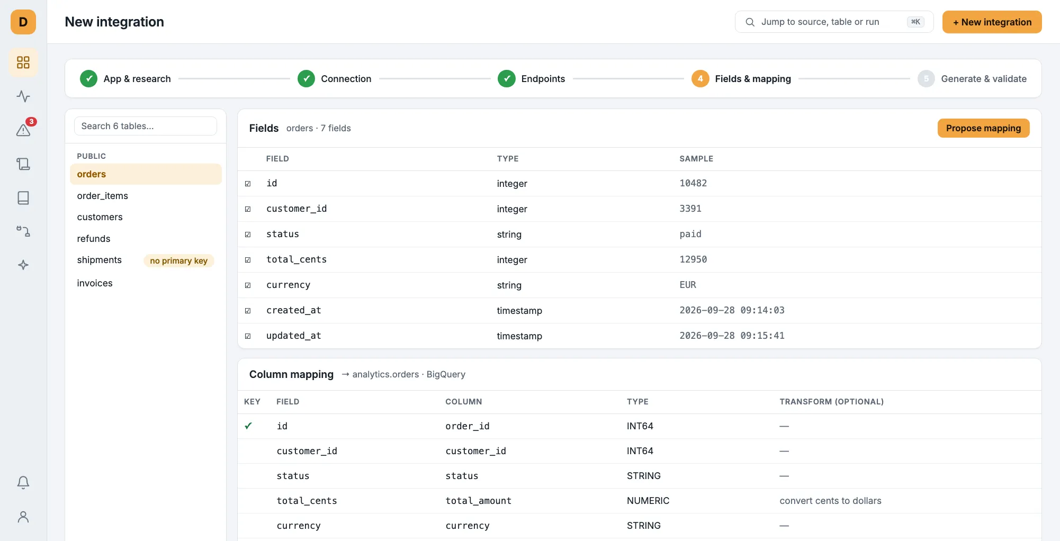Click the green check on Endpoints step
Screen dimensions: 1060x541
point(506,79)
